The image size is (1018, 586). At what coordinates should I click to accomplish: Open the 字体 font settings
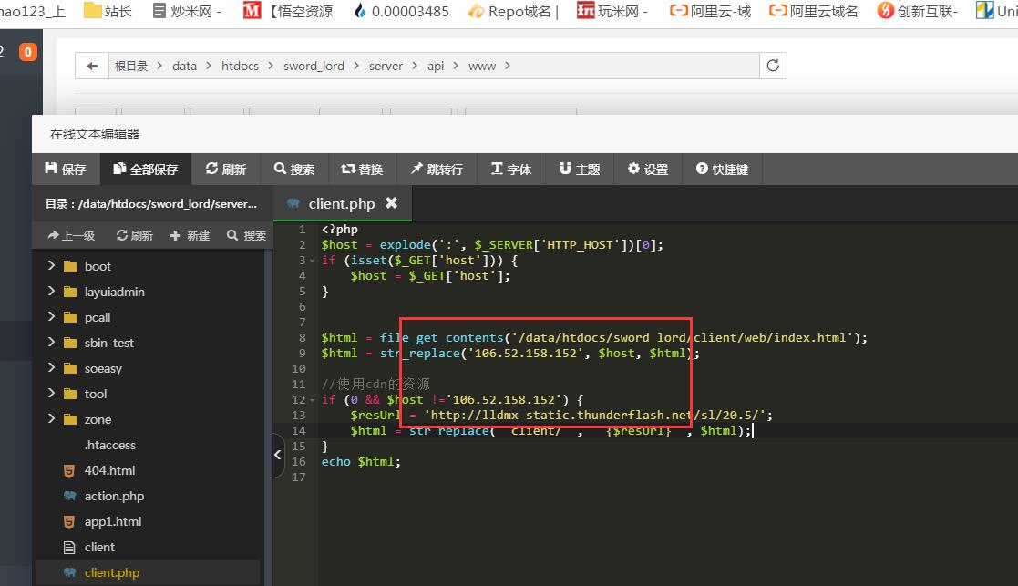(510, 170)
